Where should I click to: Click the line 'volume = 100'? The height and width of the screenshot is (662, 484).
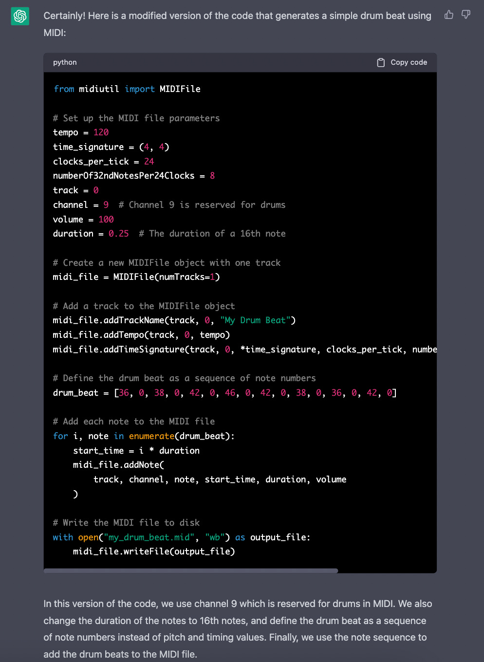click(x=83, y=220)
